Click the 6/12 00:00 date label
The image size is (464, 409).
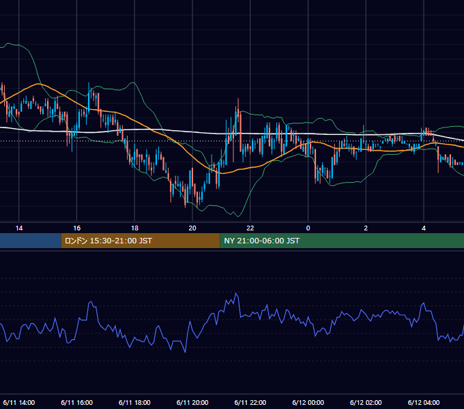(x=308, y=402)
